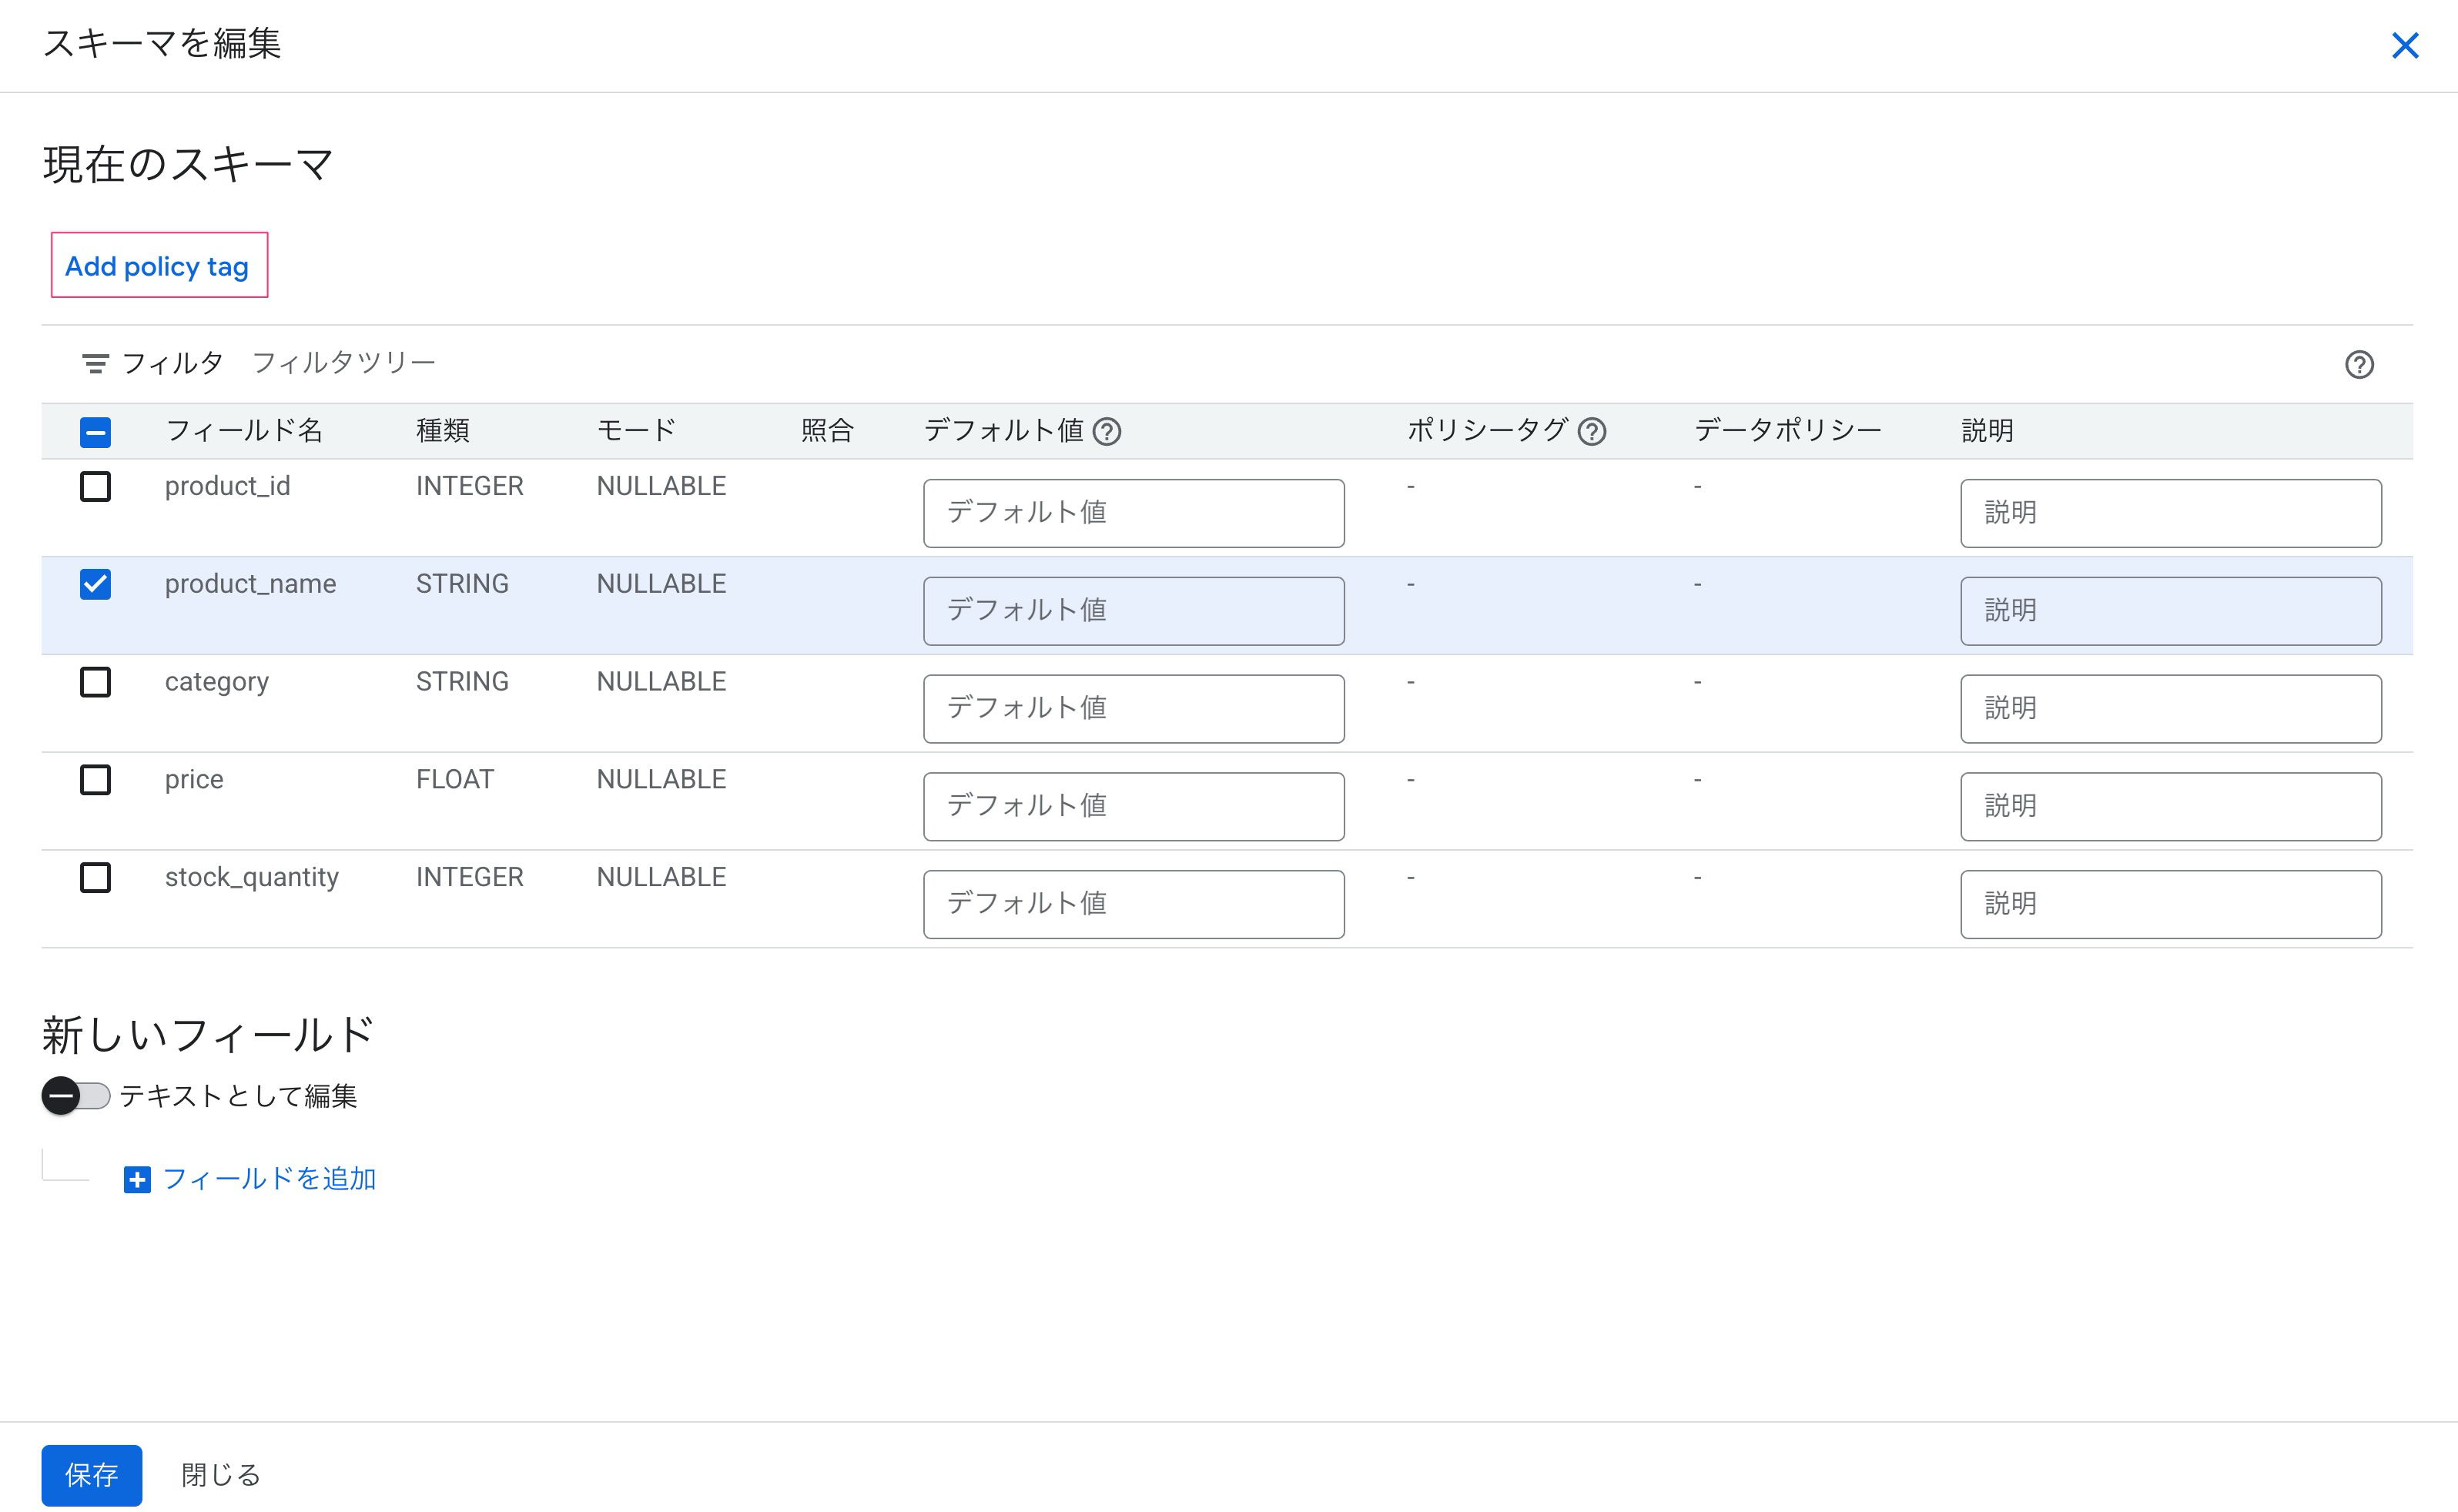Click the default value field for product_name
Viewport: 2458px width, 1512px height.
coord(1133,611)
